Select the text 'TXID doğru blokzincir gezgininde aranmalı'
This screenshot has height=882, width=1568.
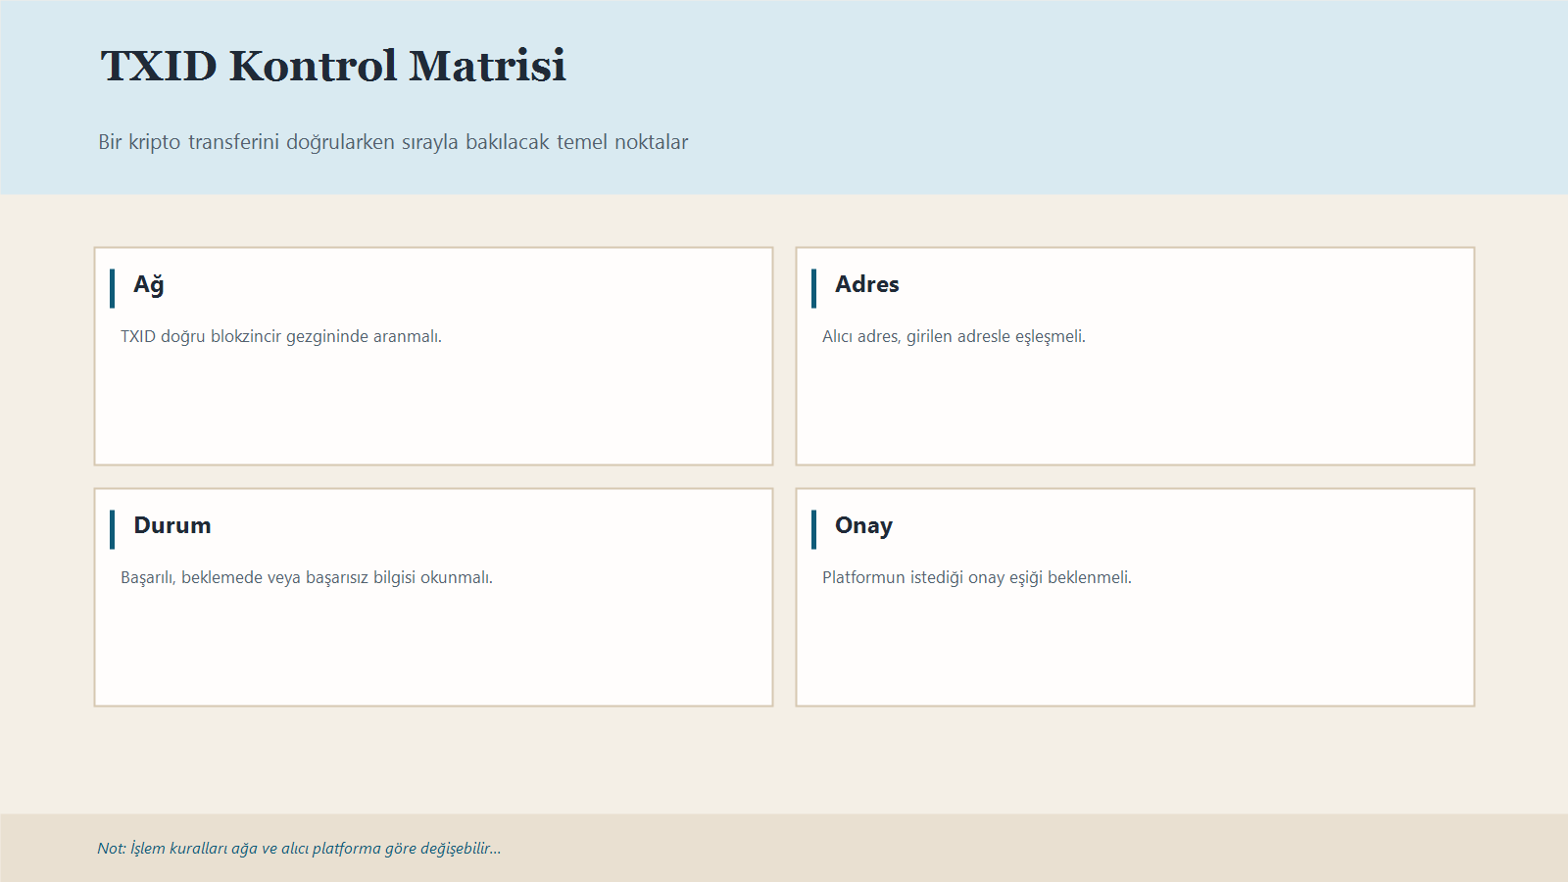[281, 336]
